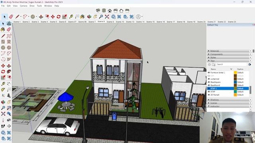Hide the 2D Rumah tag

pos(209,95)
